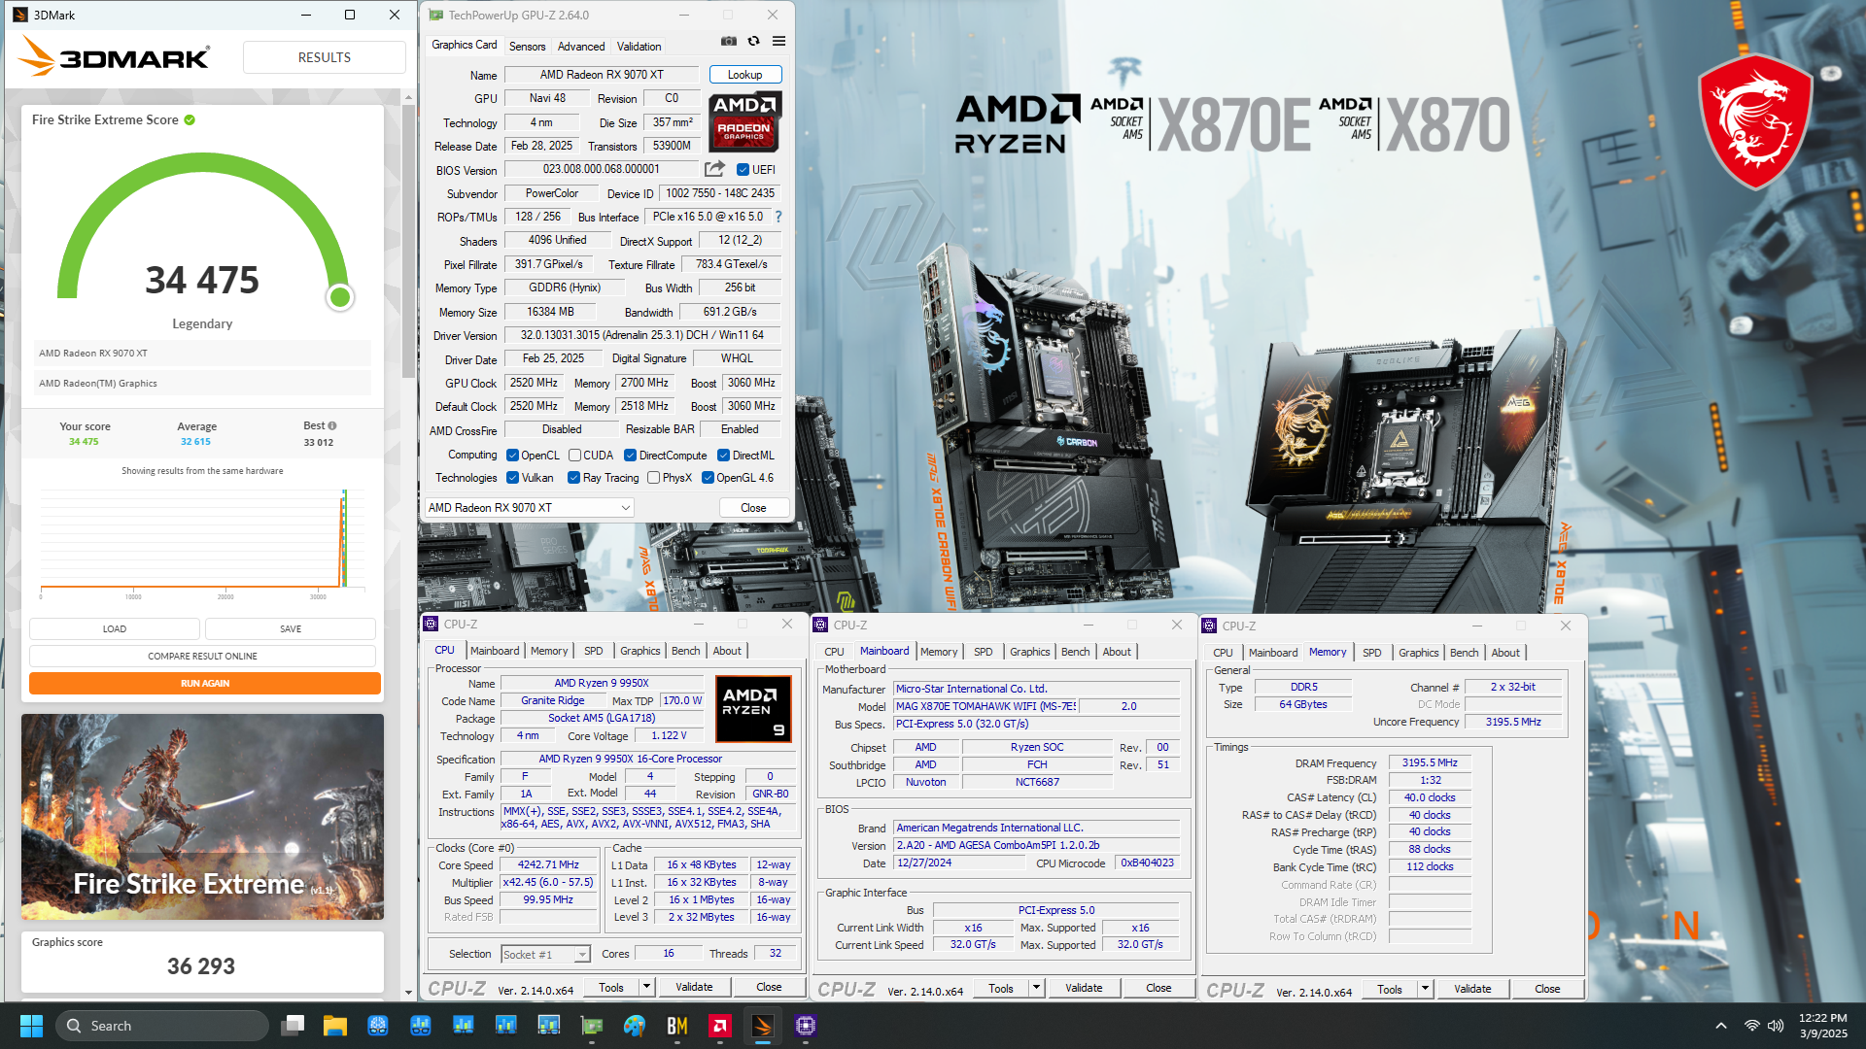Switch to the Advanced tab in GPU-Z
Image resolution: width=1866 pixels, height=1049 pixels.
[581, 46]
